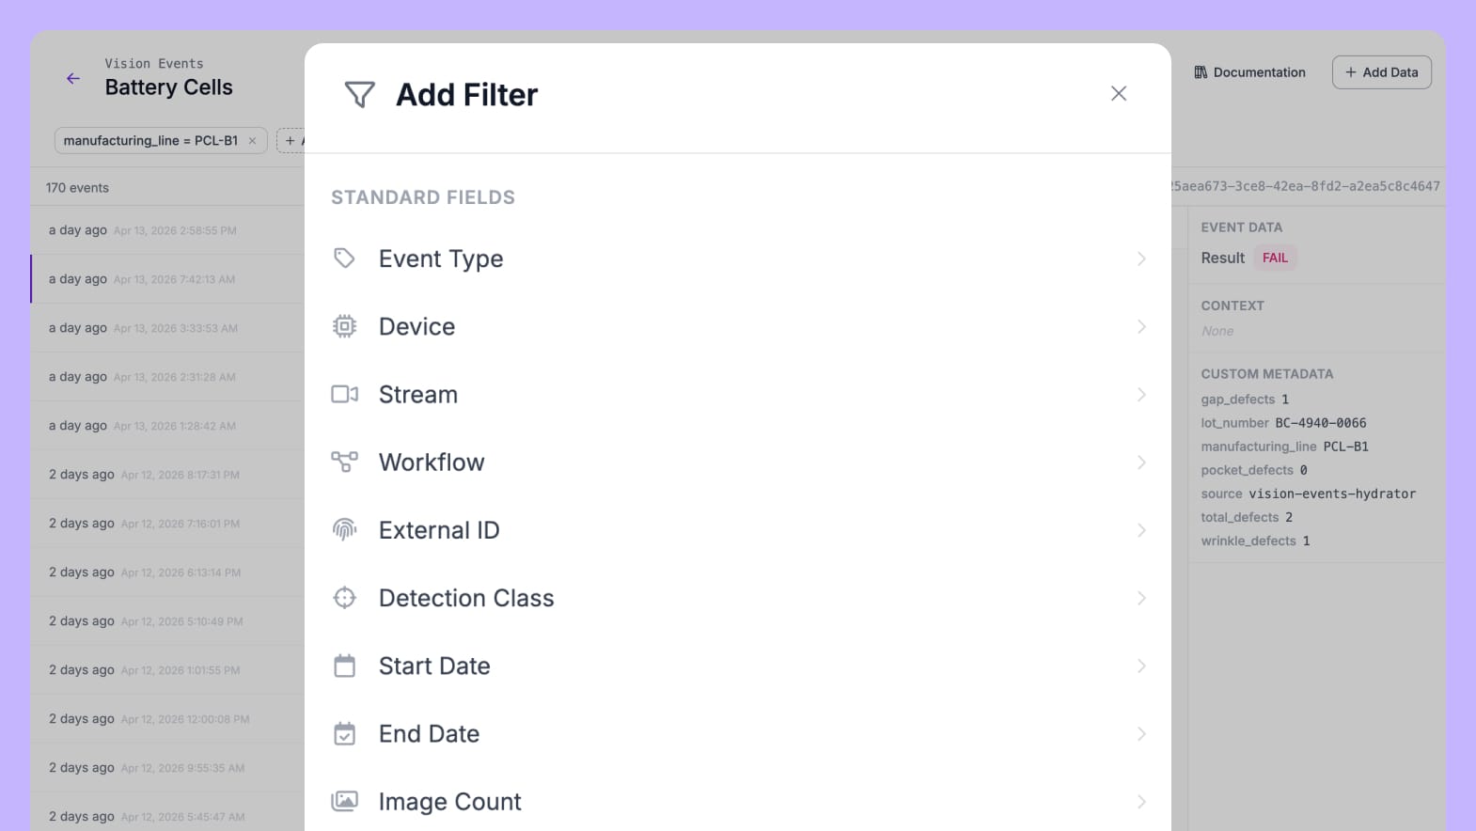Viewport: 1476px width, 831px height.
Task: Click the Image Count picture icon
Action: click(x=344, y=801)
